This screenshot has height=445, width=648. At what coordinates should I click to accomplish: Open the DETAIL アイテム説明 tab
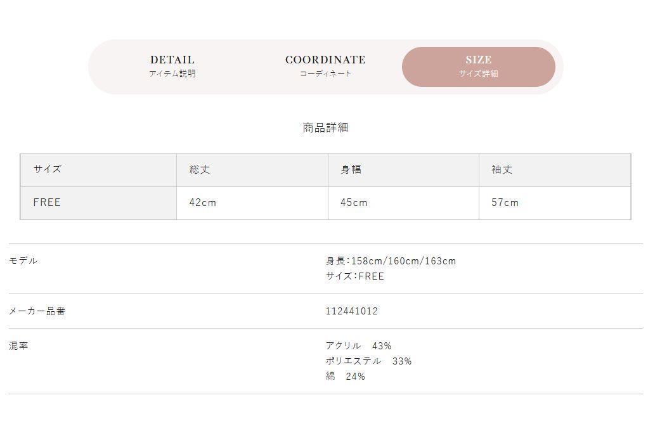pos(172,67)
